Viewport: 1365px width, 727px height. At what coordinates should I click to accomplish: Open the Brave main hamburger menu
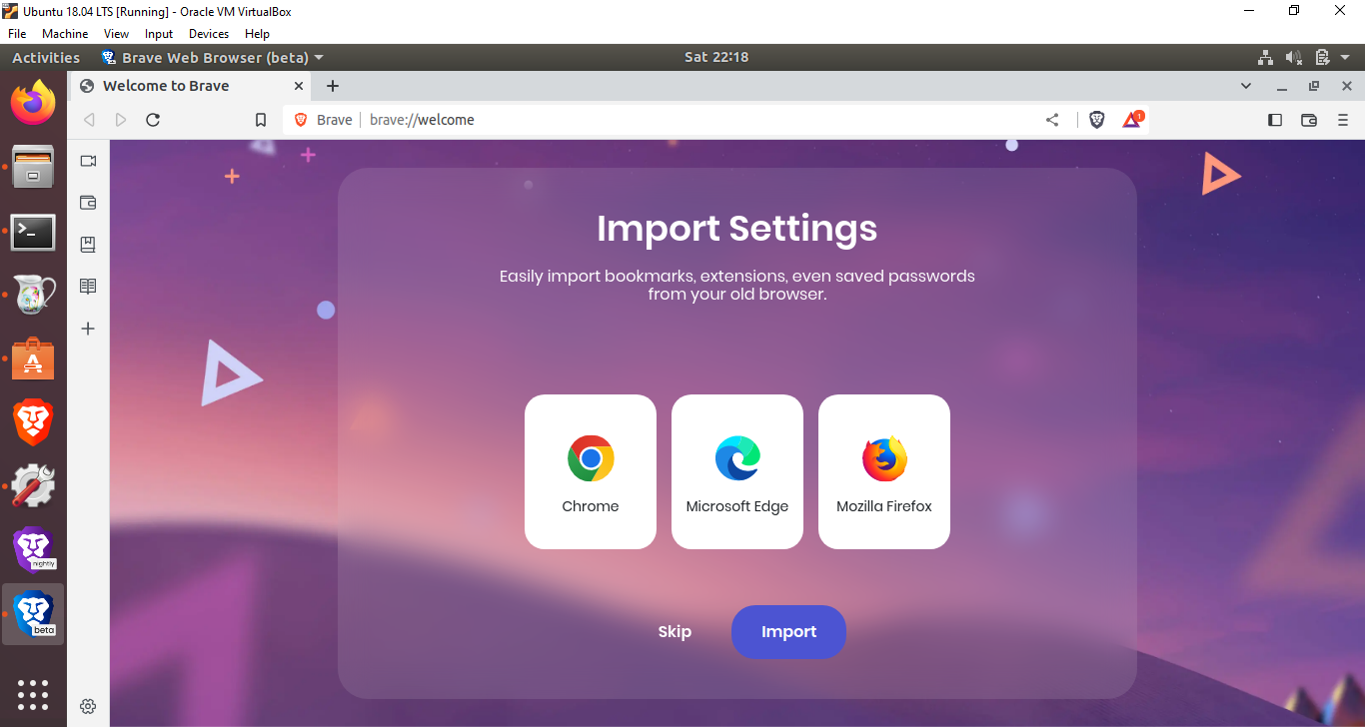1342,120
